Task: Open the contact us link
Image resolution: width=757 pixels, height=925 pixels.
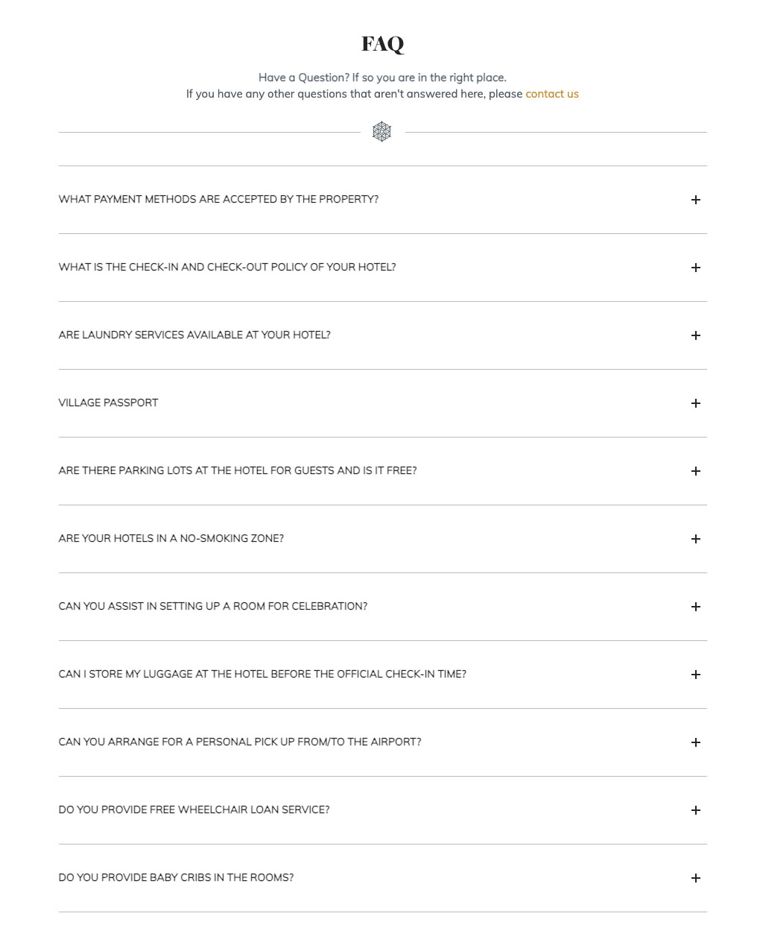Action: coord(551,94)
